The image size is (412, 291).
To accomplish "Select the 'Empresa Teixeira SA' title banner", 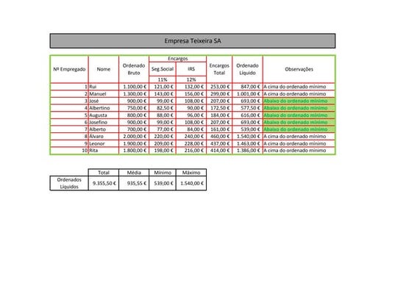I will tap(193, 41).
